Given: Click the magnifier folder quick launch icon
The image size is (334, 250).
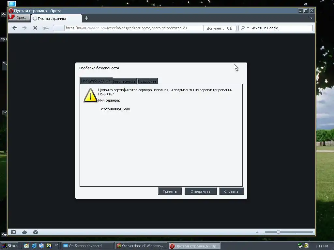Looking at the screenshot, I should click(x=49, y=246).
